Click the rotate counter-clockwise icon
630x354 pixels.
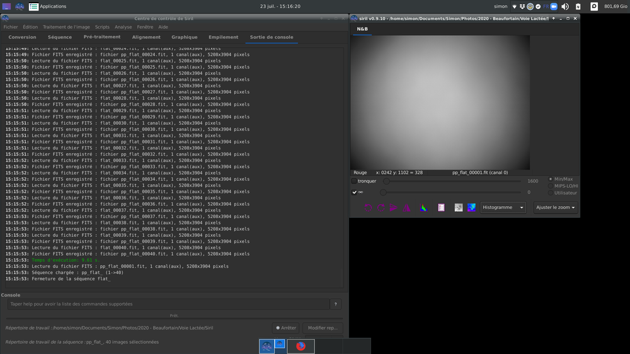tap(368, 208)
